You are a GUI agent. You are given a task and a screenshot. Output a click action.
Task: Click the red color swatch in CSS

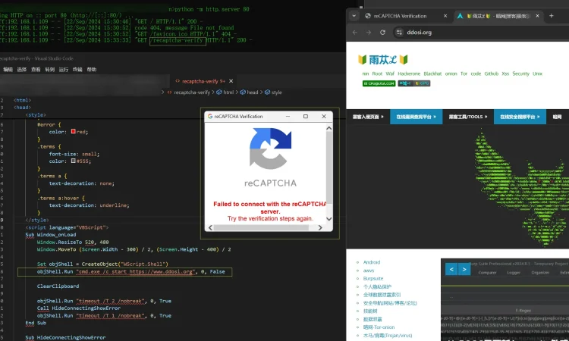click(74, 132)
